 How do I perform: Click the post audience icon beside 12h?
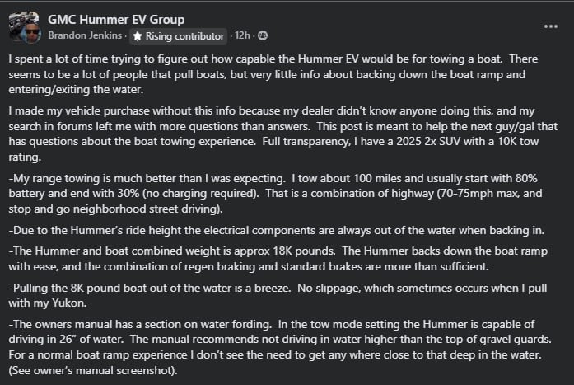[x=263, y=36]
